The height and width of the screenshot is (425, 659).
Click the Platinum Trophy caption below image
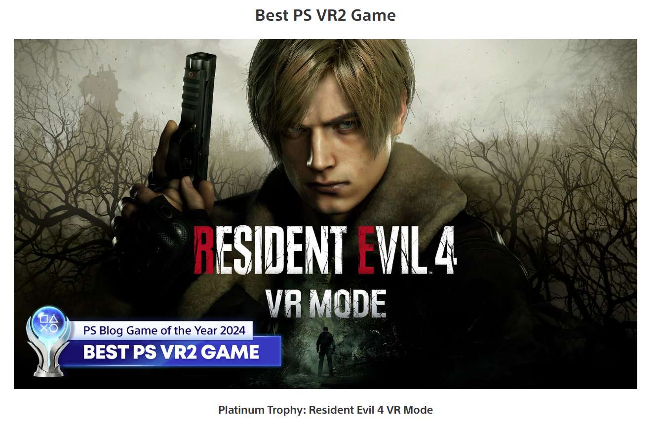[x=325, y=410]
